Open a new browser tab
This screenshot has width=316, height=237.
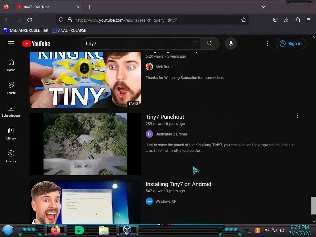pyautogui.click(x=89, y=7)
